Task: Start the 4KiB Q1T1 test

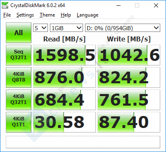Action: click(x=19, y=122)
